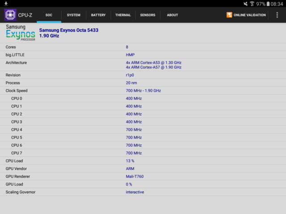The width and height of the screenshot is (286, 214).
Task: Select the ARM GPU vendor value
Action: pos(130,169)
